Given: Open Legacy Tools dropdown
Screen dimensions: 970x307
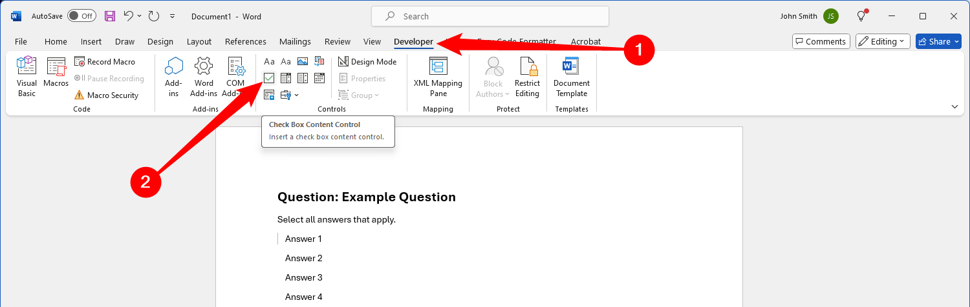Looking at the screenshot, I should tap(290, 95).
